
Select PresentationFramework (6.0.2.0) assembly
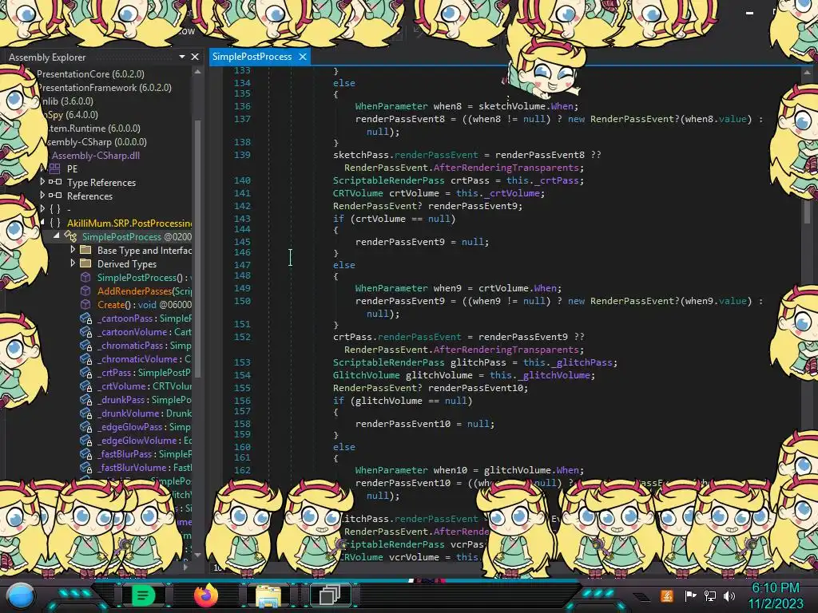[104, 88]
